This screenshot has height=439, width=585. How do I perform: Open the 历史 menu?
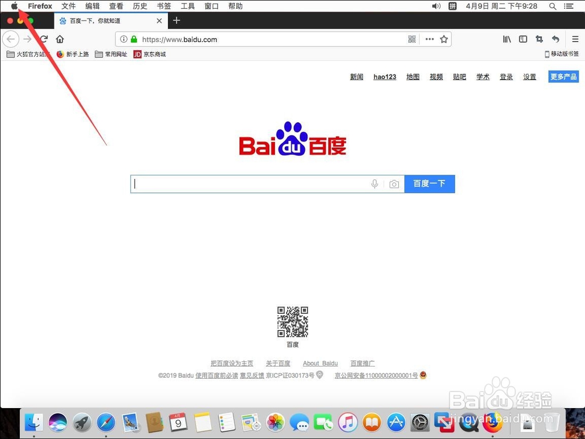click(x=140, y=6)
